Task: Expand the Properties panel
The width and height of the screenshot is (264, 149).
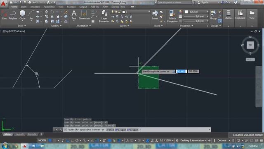Action: coord(186,26)
